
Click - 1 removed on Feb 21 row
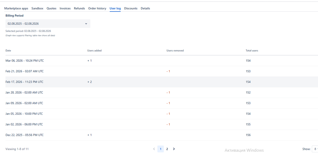click(x=168, y=71)
